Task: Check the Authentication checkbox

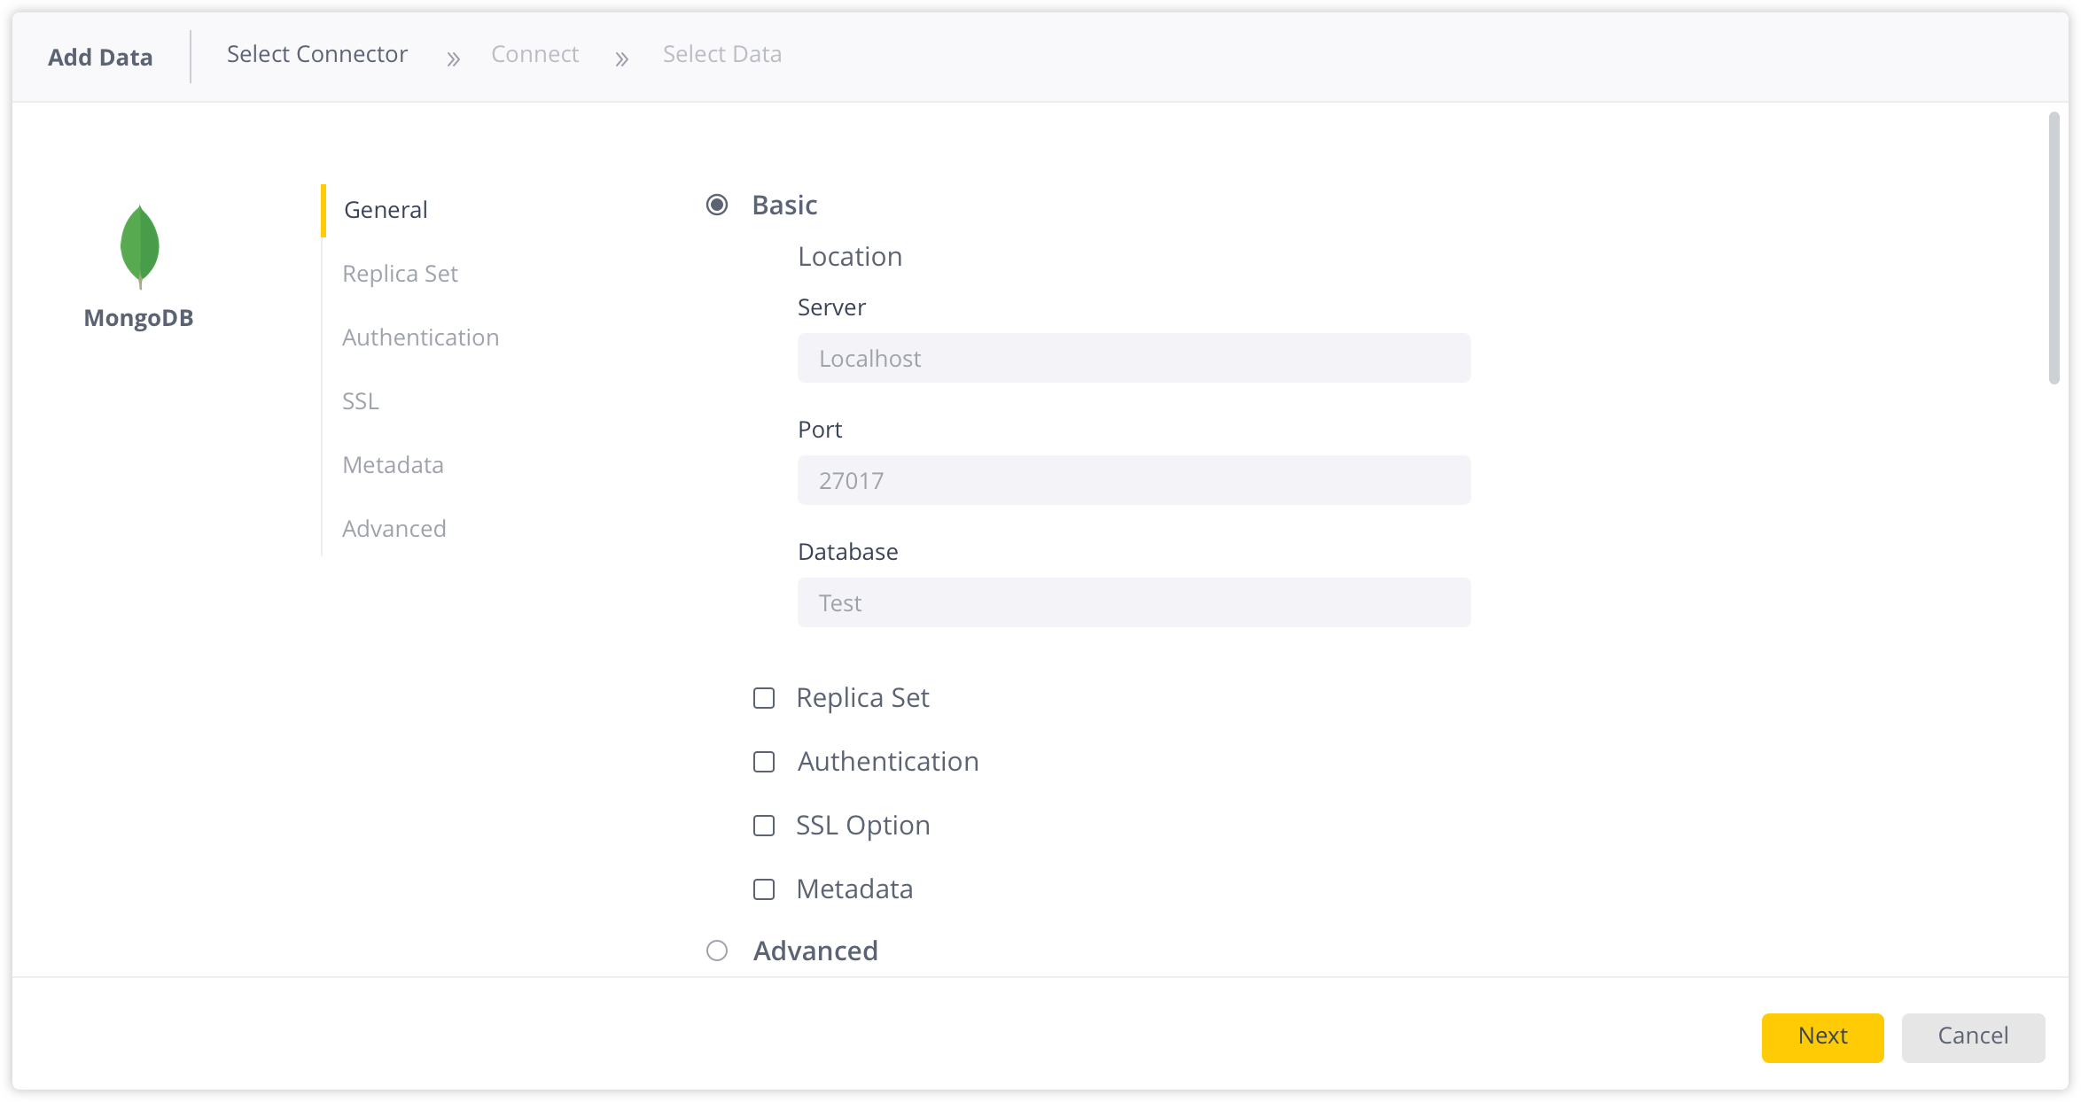Action: click(764, 762)
